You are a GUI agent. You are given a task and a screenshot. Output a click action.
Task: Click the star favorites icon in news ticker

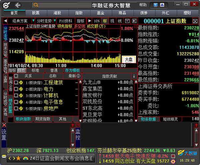click(x=18, y=158)
